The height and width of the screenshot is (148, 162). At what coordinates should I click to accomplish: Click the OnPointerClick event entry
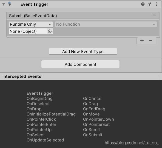click(41, 119)
